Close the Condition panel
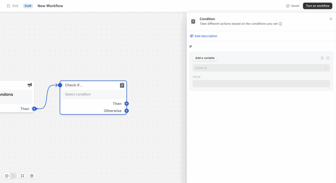 pos(331,19)
